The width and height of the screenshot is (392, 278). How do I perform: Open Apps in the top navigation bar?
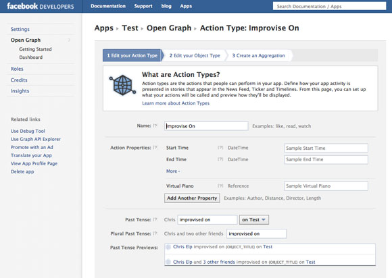[186, 6]
